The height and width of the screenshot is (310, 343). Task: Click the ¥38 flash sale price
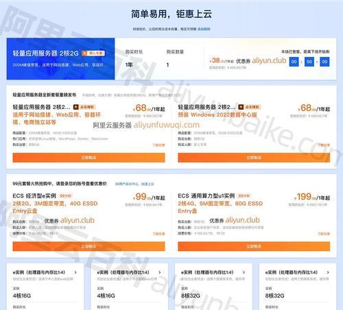point(222,60)
